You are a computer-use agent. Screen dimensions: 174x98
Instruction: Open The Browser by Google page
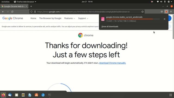tap(50, 18)
